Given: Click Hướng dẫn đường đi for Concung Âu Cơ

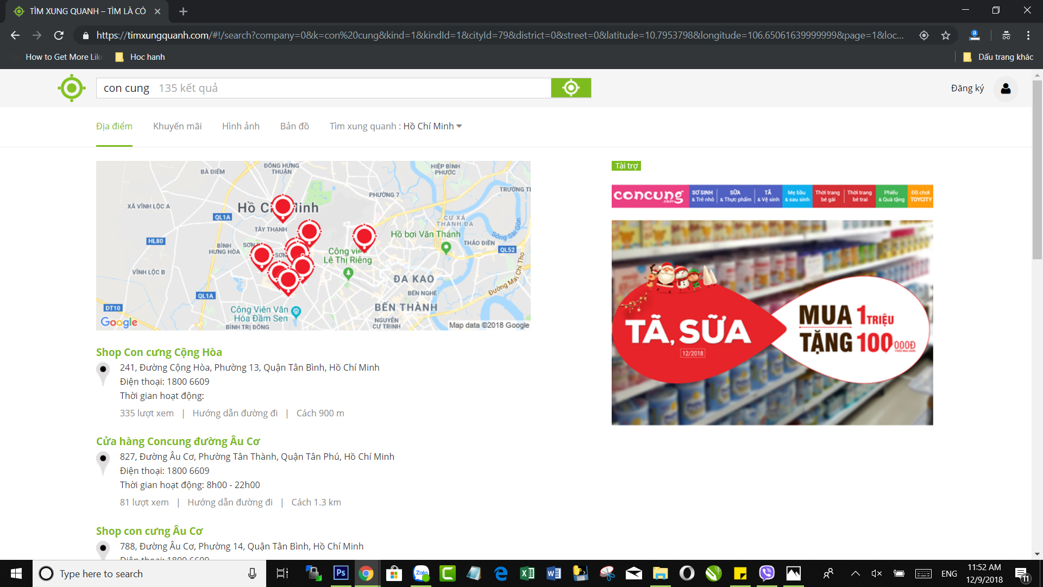Looking at the screenshot, I should tap(230, 502).
